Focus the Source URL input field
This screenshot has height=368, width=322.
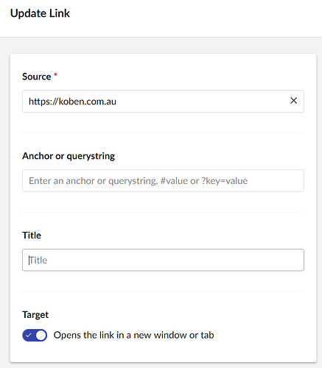click(163, 102)
